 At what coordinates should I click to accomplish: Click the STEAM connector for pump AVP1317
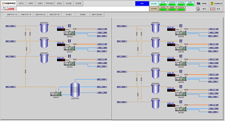pos(213,59)
